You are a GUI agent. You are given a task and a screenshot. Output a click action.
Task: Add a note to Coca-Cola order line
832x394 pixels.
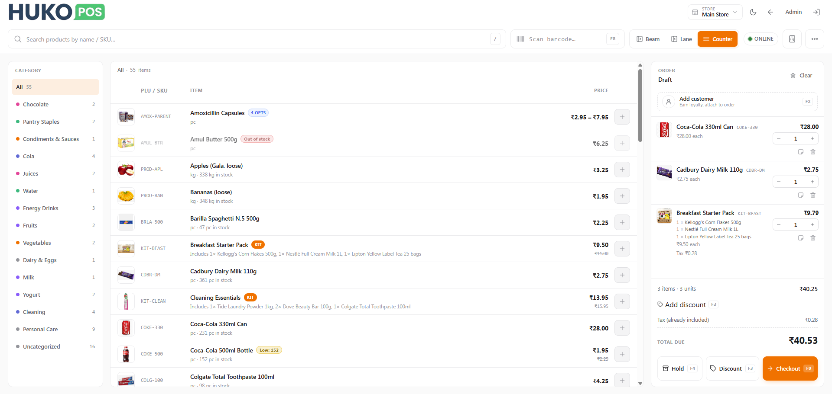coord(801,152)
